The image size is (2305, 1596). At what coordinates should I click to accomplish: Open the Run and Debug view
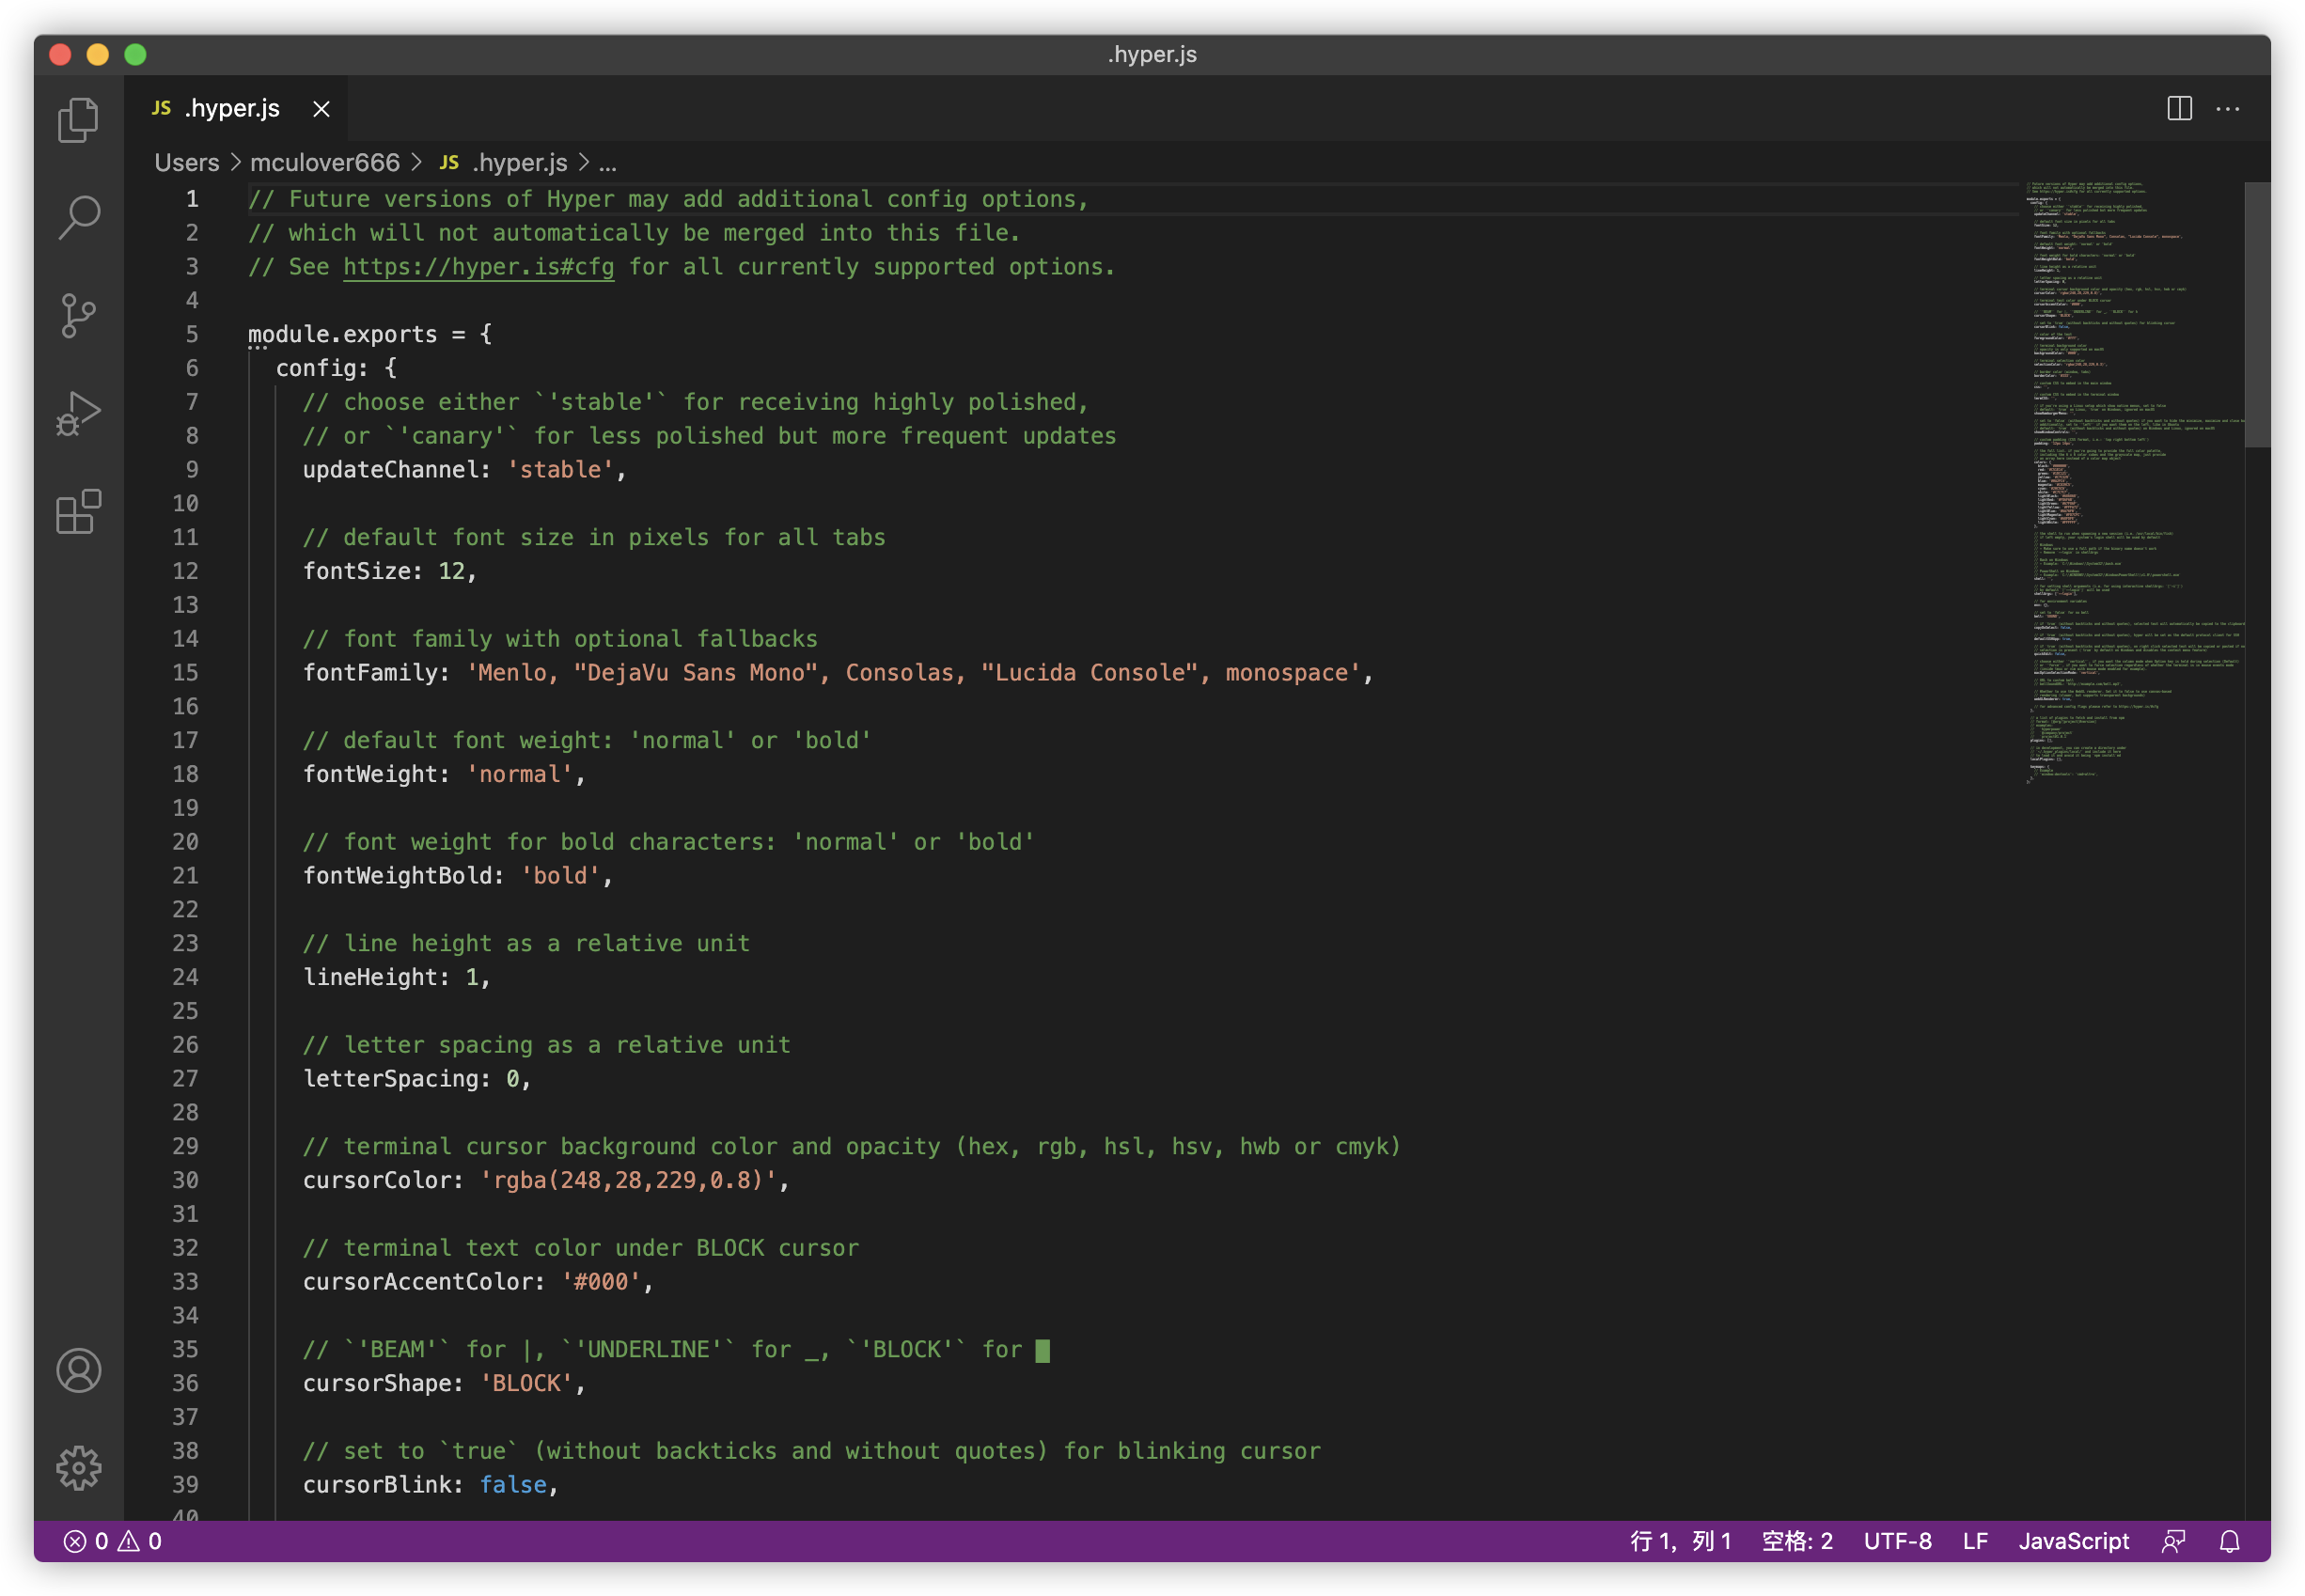click(78, 413)
